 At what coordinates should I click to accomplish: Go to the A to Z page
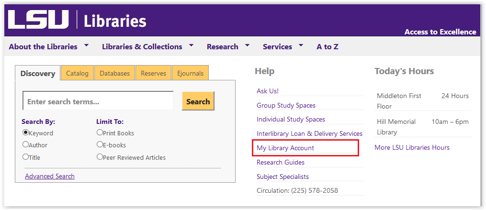328,47
